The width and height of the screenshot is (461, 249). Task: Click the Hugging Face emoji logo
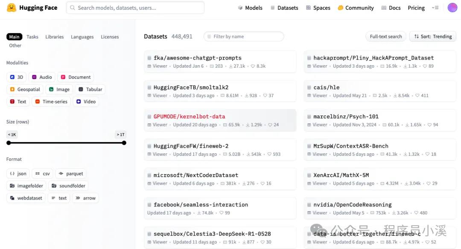click(x=12, y=8)
